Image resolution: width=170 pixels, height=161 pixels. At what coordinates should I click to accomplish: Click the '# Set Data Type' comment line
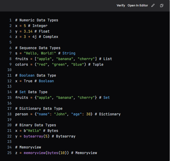coord(31,92)
